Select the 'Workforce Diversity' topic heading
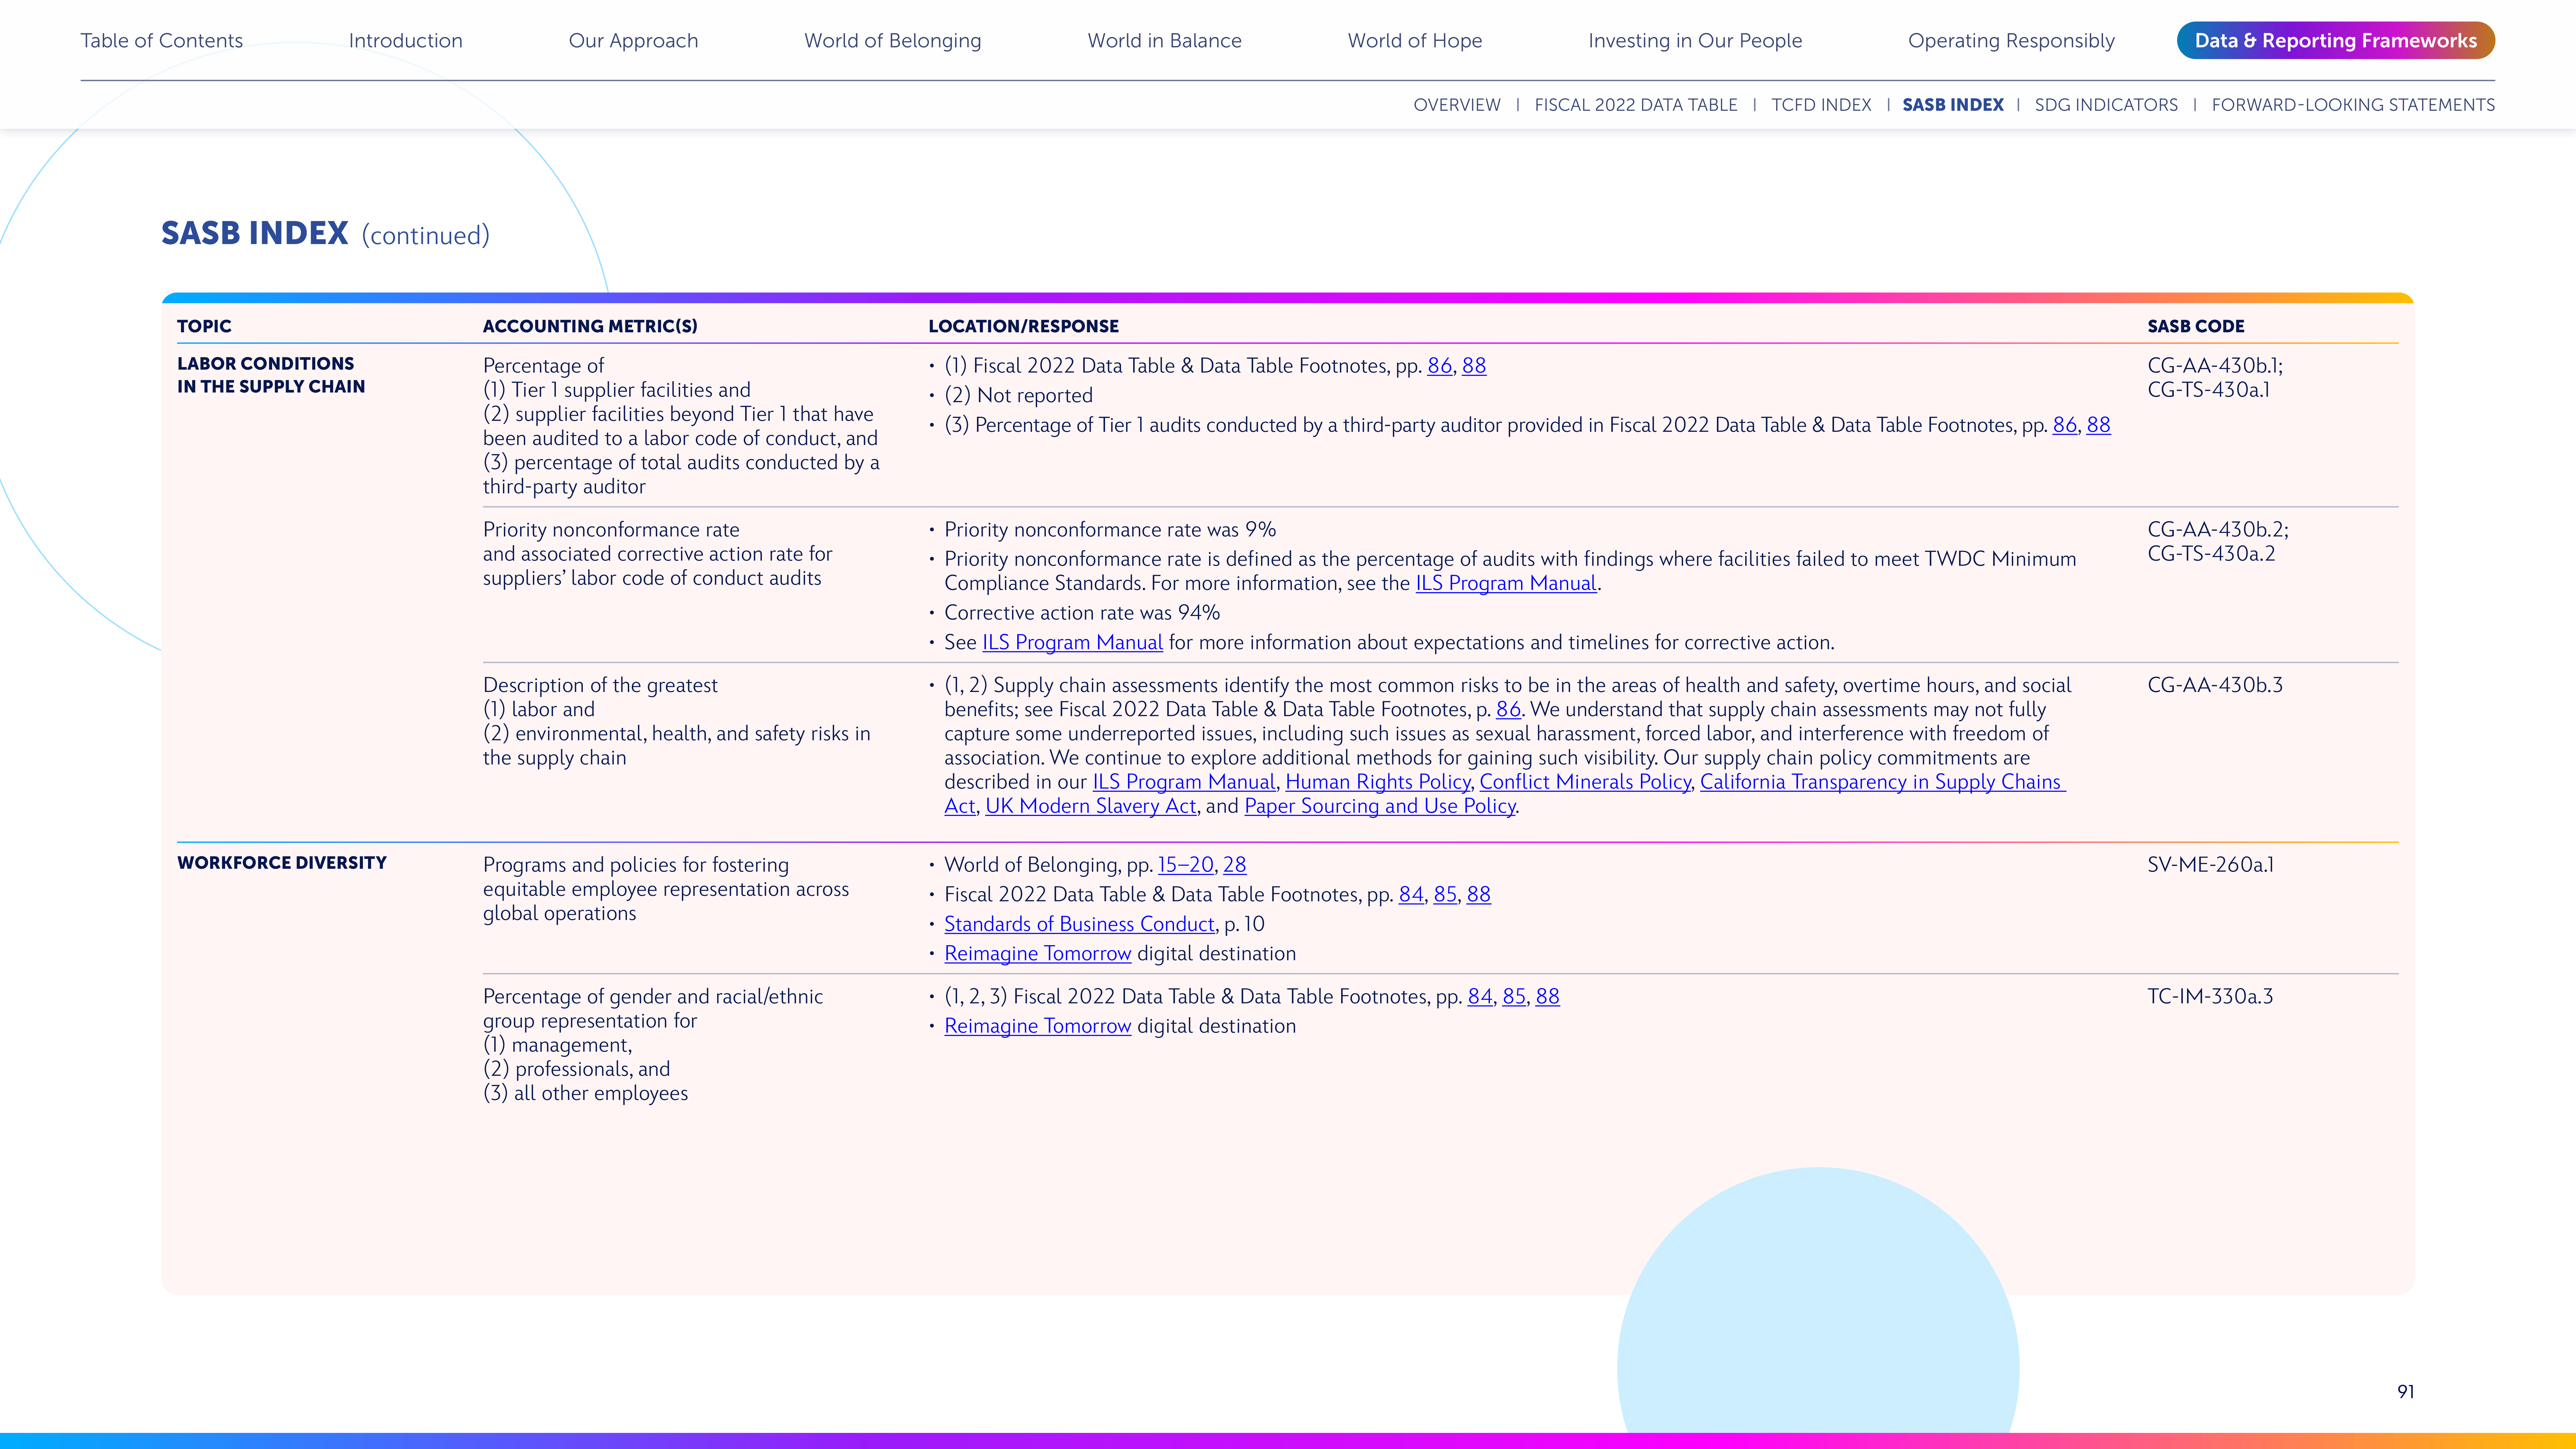2576x1449 pixels. pyautogui.click(x=282, y=863)
